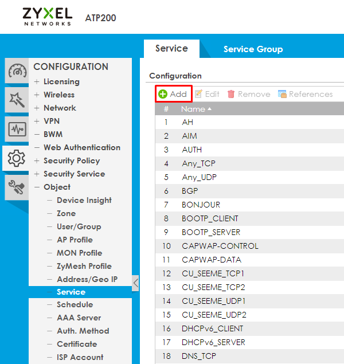Select the Any_TCP service row
This screenshot has height=364, width=344.
pyautogui.click(x=249, y=164)
